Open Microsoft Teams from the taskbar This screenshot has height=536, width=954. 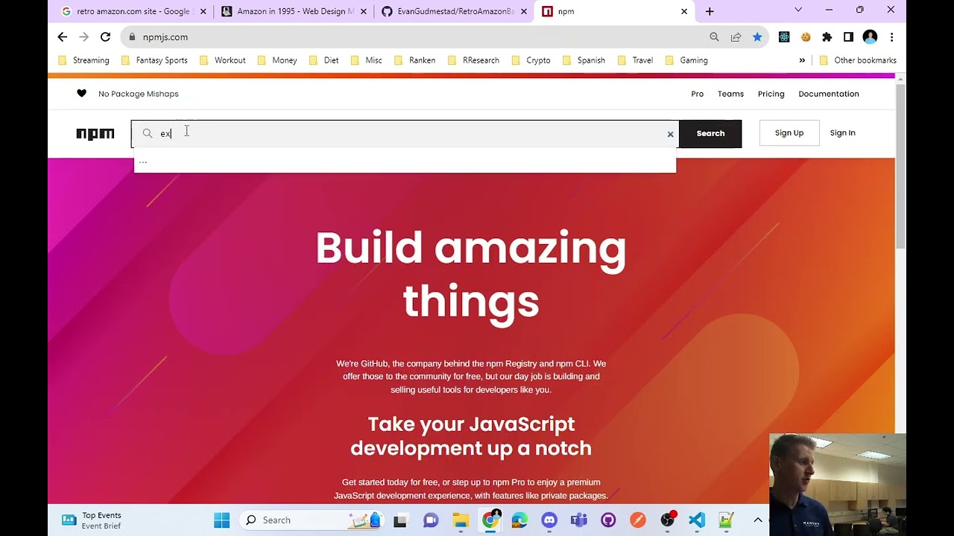(579, 520)
